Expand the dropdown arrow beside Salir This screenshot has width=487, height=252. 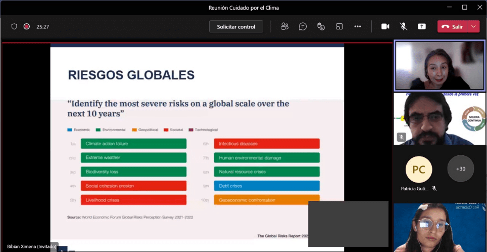pyautogui.click(x=474, y=26)
